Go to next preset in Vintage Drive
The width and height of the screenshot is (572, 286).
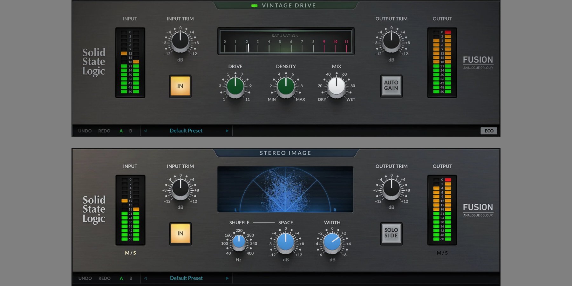(x=227, y=131)
